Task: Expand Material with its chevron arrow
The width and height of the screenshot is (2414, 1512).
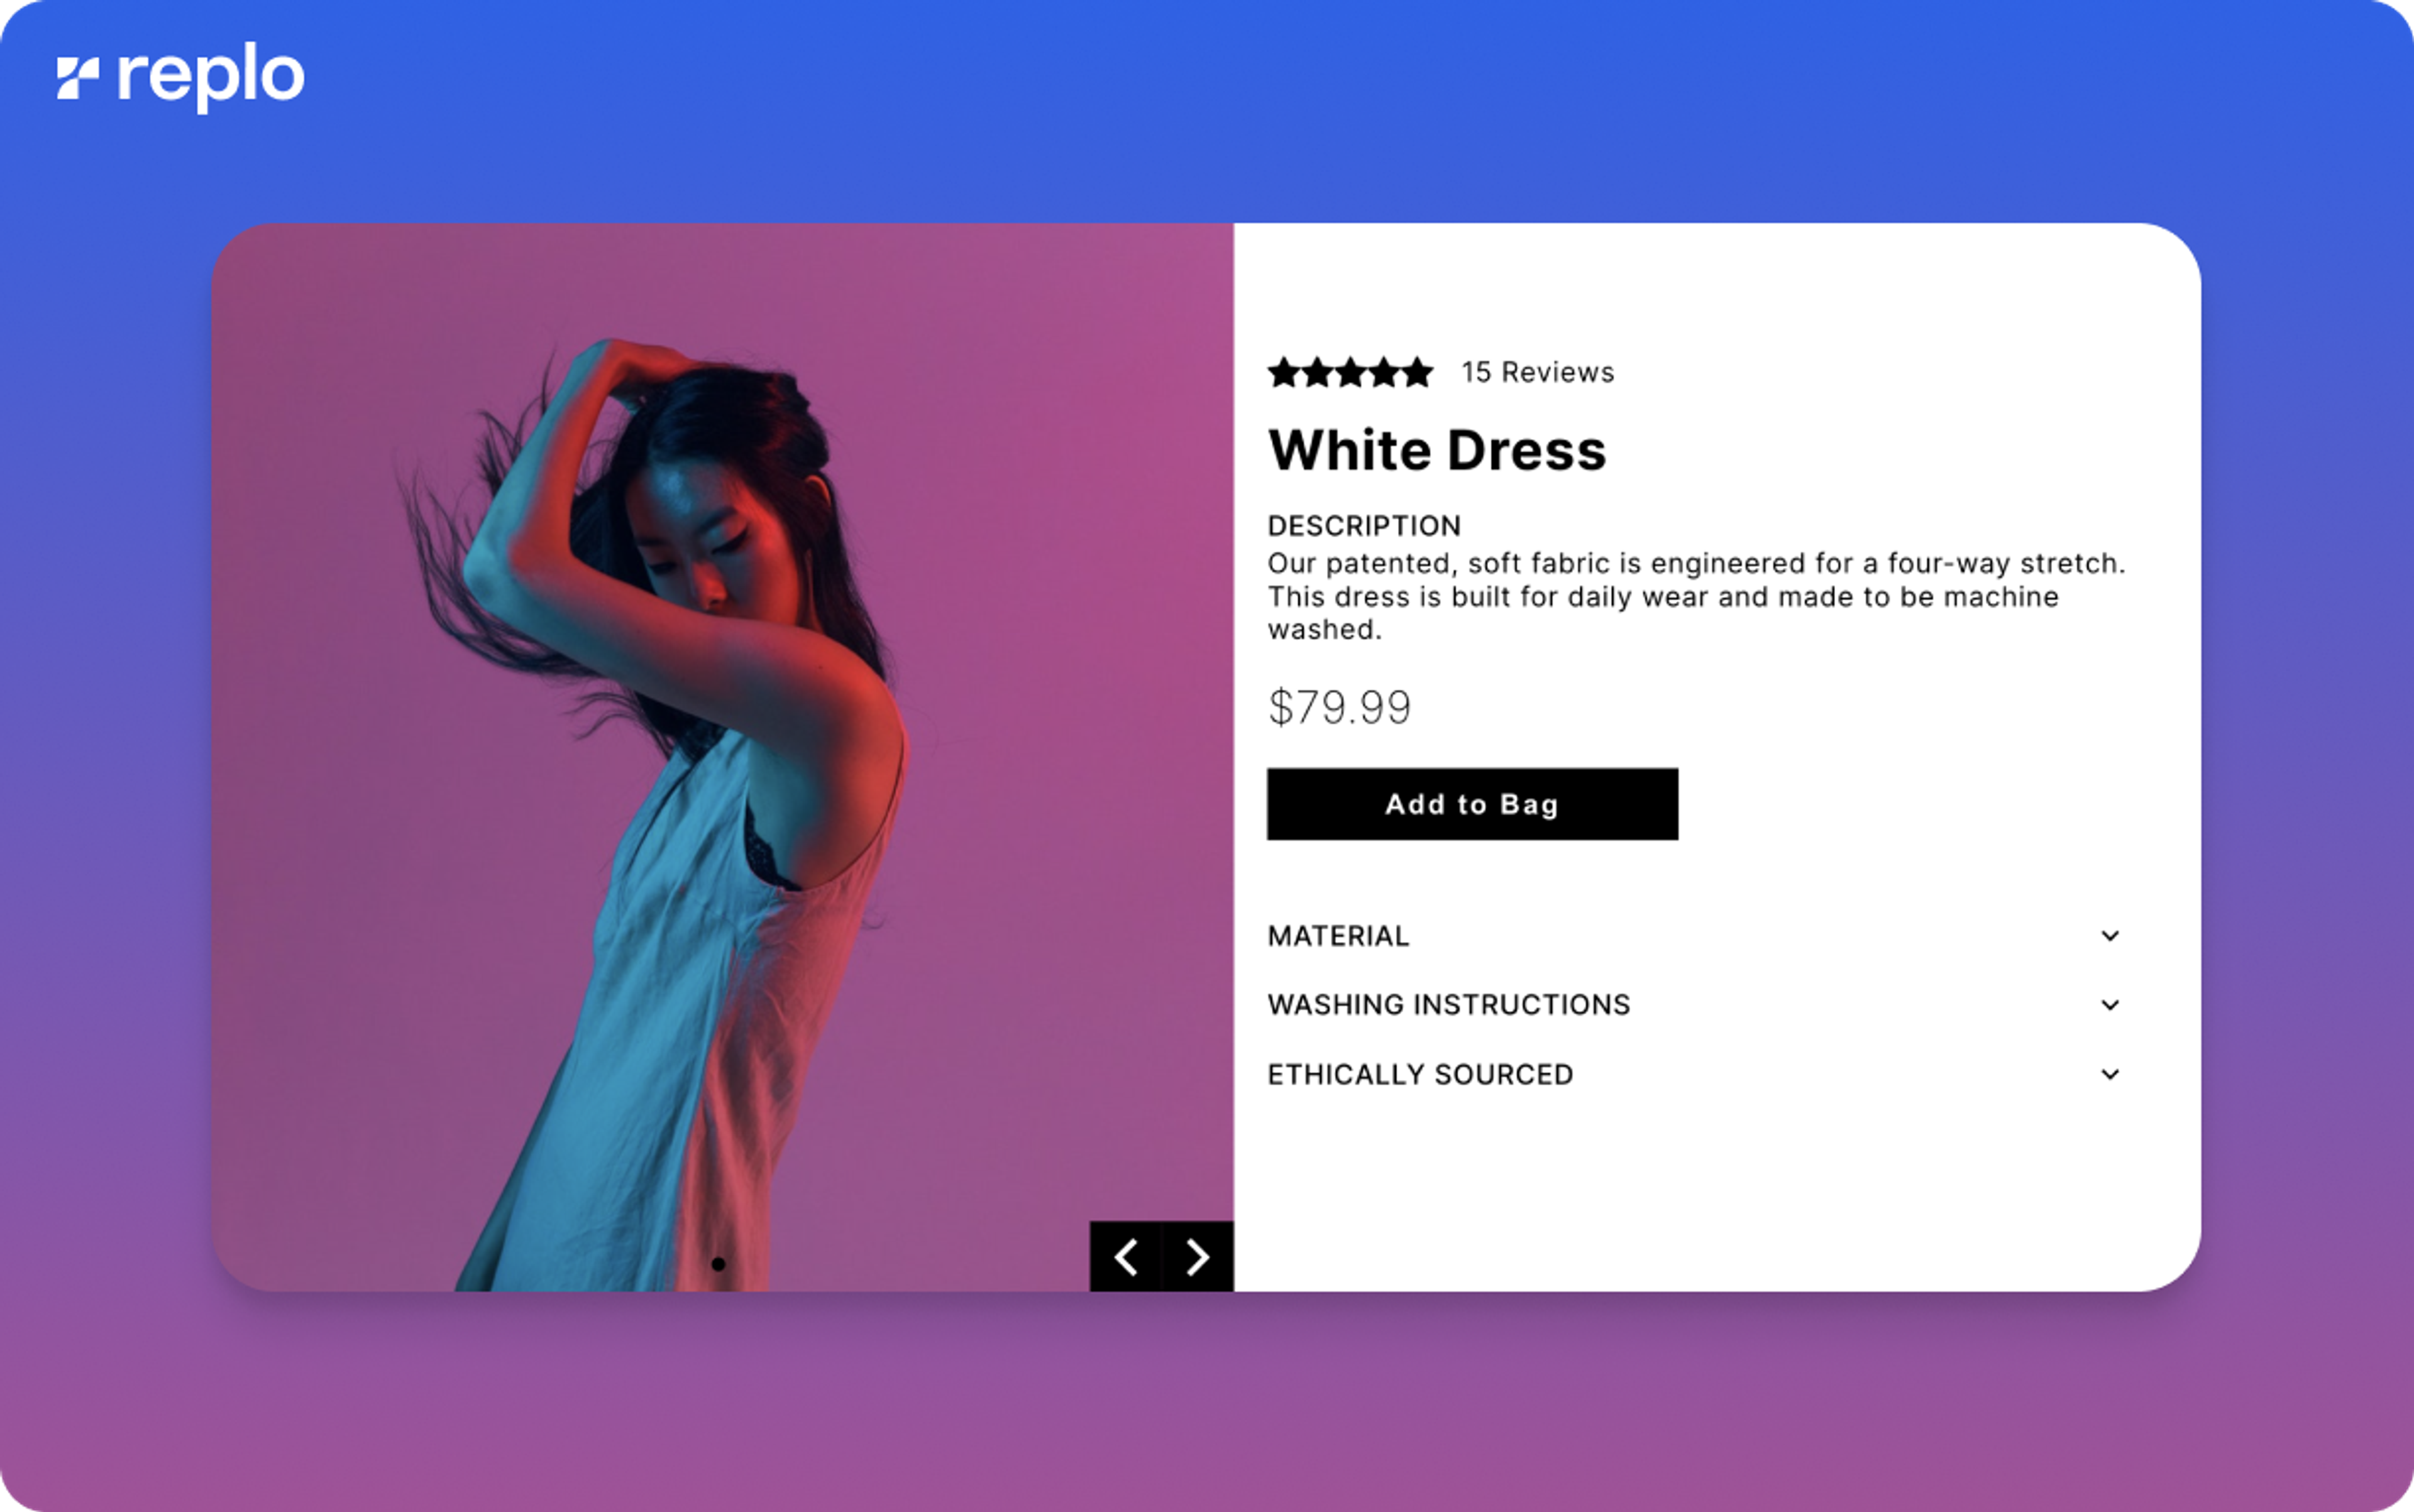Action: 2110,936
